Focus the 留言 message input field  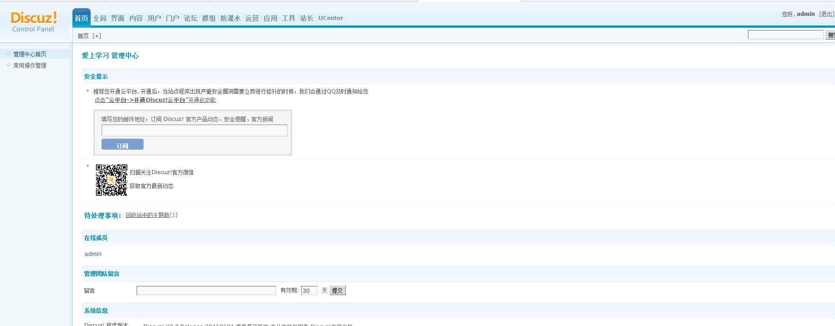pyautogui.click(x=206, y=291)
